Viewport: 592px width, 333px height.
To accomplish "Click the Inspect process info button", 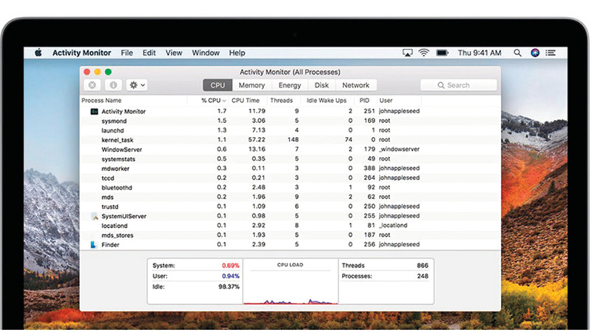I will 113,85.
